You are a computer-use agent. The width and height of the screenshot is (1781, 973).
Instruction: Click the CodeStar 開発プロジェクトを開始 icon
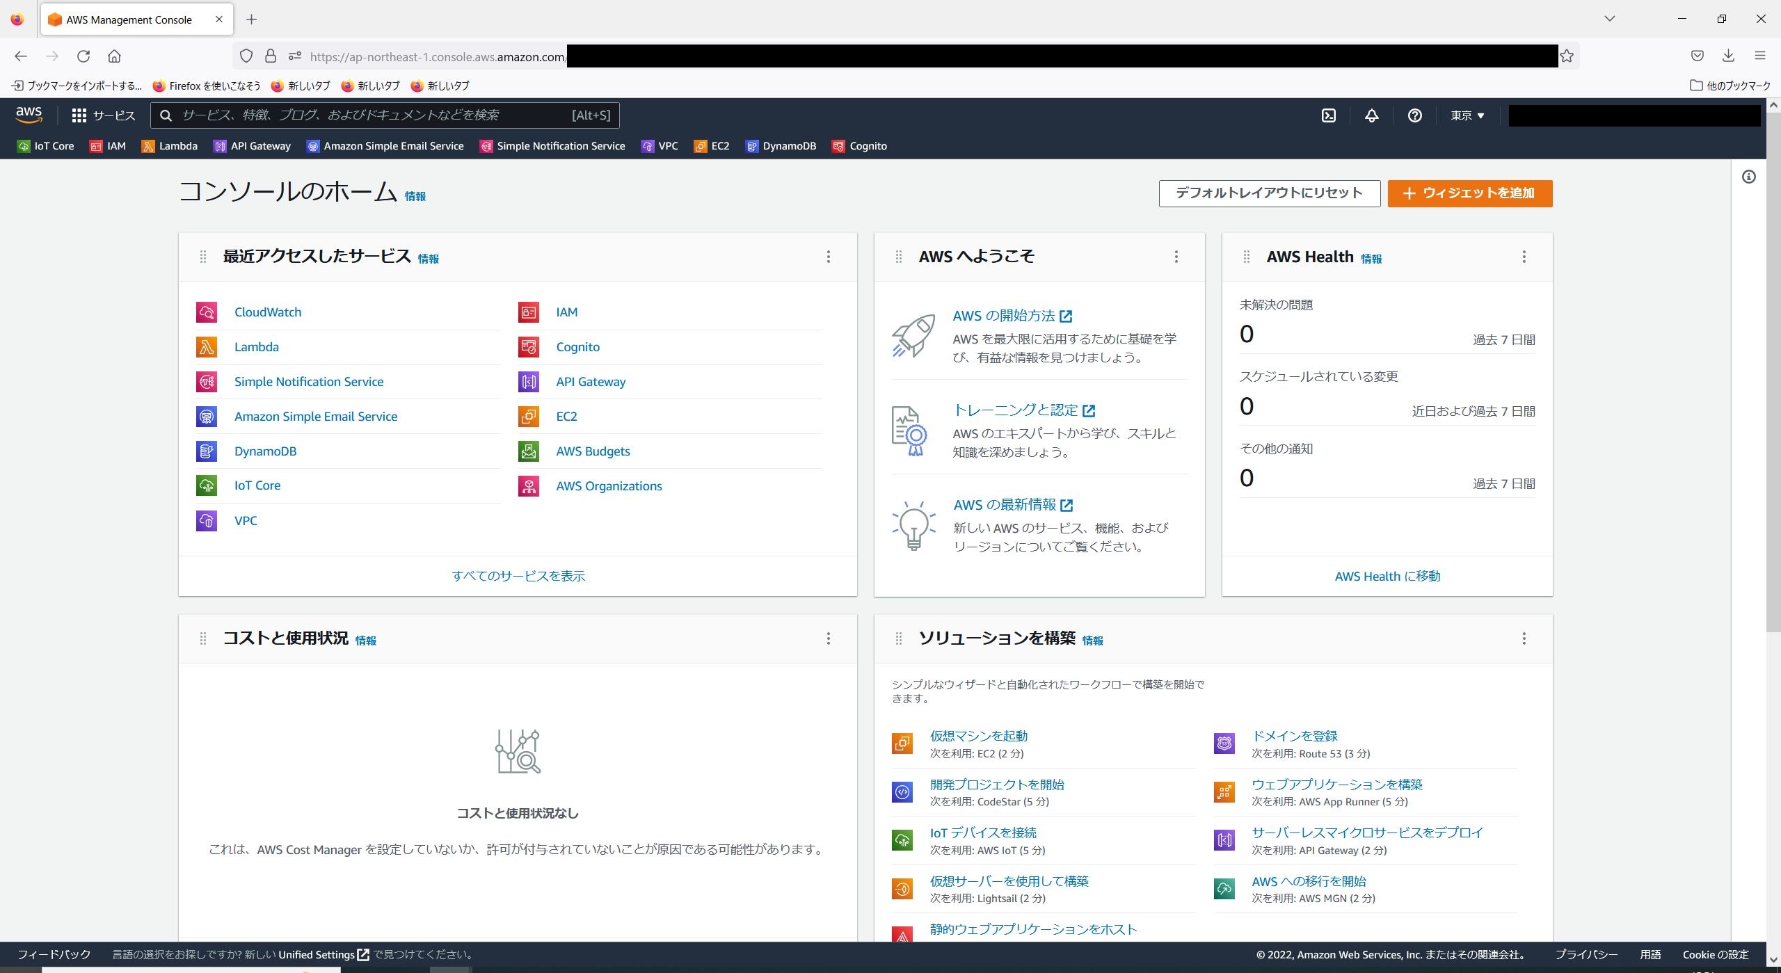902,791
